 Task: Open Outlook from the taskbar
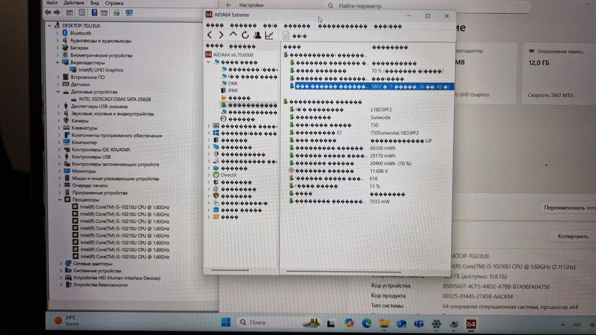[401, 323]
